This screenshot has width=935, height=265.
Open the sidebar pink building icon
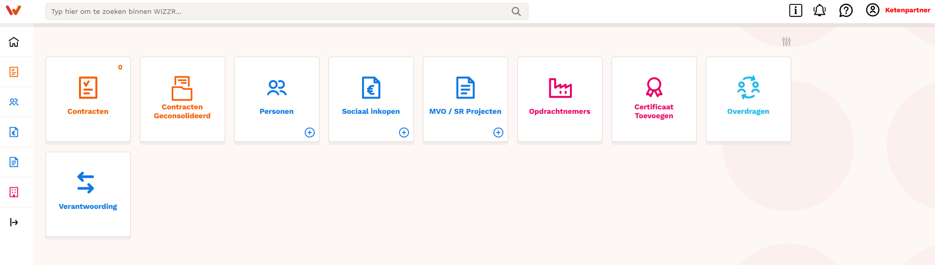click(14, 192)
